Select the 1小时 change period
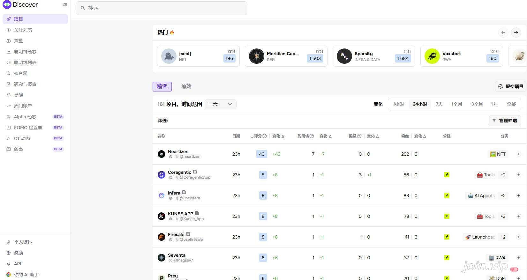 coord(398,104)
